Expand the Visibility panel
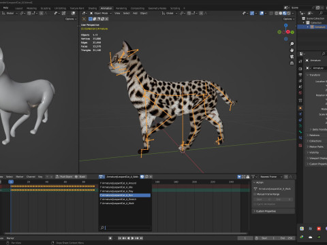This screenshot has width=327, height=245. pyautogui.click(x=313, y=152)
